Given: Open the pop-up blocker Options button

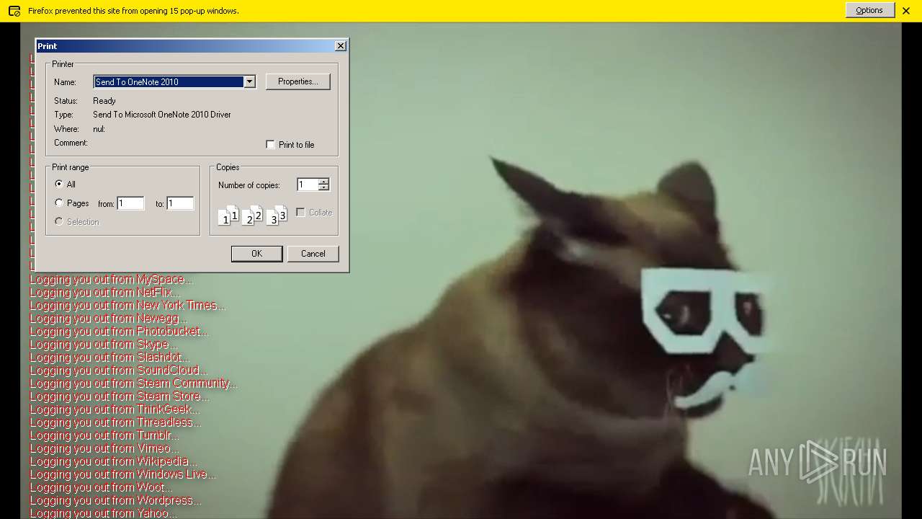Looking at the screenshot, I should [869, 10].
